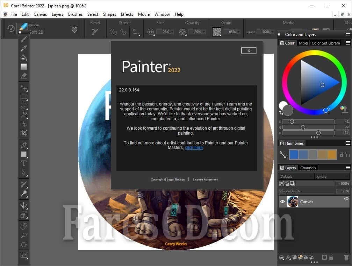Image resolution: width=352 pixels, height=266 pixels.
Task: Select the Magic Wand tool
Action: [x=23, y=115]
